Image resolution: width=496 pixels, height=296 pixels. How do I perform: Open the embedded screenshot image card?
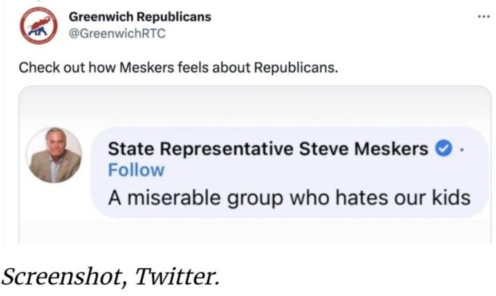click(x=255, y=164)
